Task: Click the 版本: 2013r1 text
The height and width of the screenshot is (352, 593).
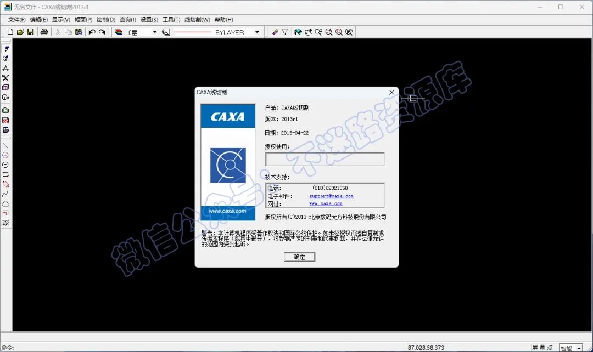Action: tap(281, 119)
